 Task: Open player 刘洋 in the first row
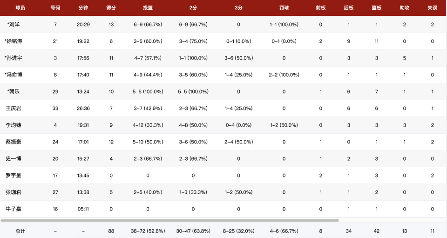coord(14,25)
